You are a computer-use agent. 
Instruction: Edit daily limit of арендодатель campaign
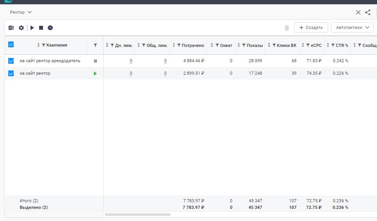coord(131,61)
